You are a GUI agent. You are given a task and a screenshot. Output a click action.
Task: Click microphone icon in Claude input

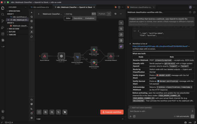point(192,111)
